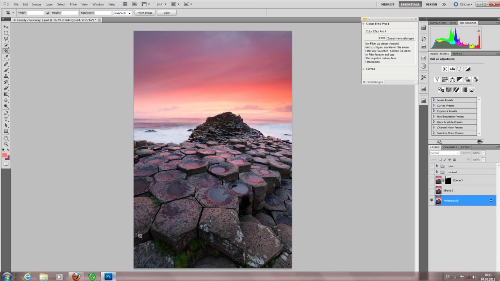500x281 pixels.
Task: Select the Eraser tool
Action: point(6,88)
